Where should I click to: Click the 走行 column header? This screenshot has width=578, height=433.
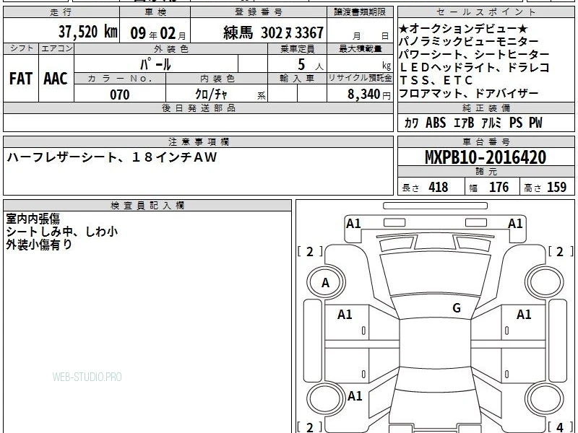pos(61,12)
